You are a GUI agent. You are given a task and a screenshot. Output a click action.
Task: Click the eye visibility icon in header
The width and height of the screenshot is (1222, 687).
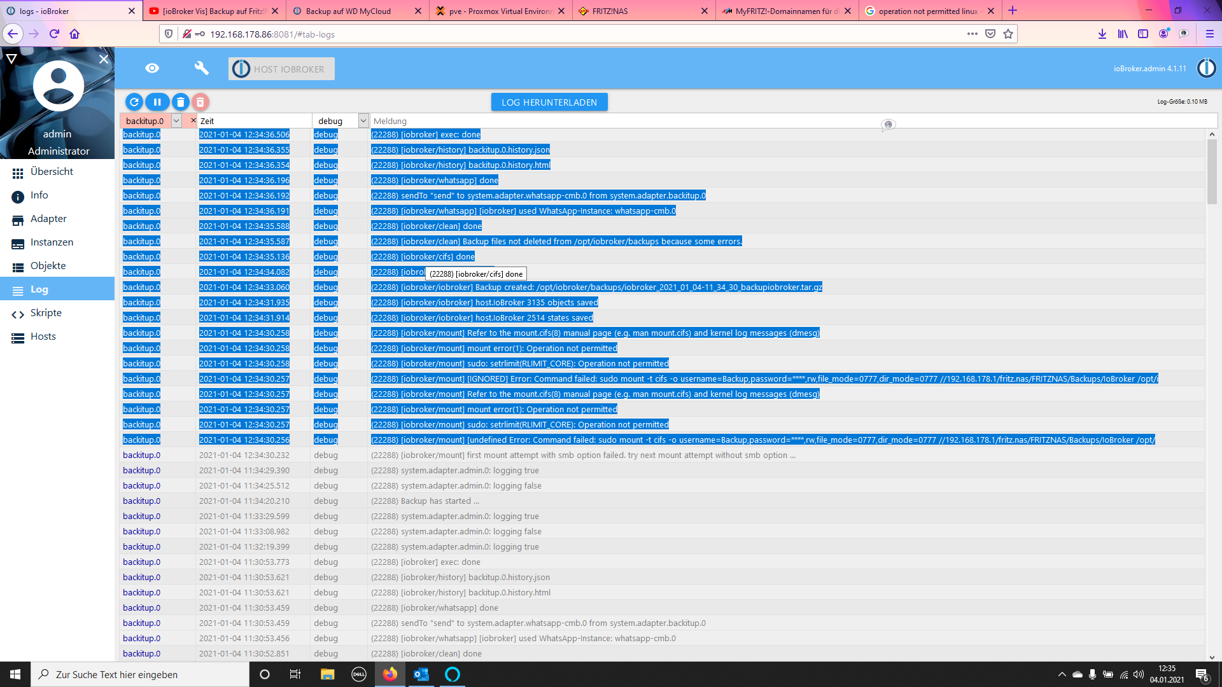(x=152, y=68)
